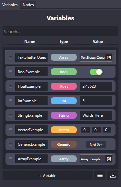Click drag handle beside GenericExample

(10, 144)
